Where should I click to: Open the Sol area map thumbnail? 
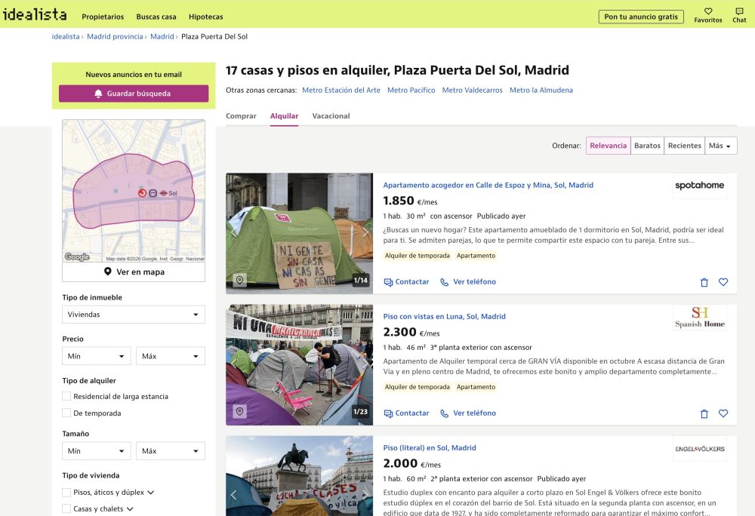click(x=134, y=190)
